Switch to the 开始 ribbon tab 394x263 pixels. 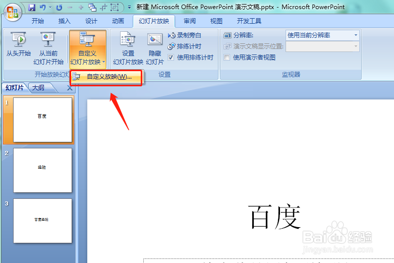38,21
